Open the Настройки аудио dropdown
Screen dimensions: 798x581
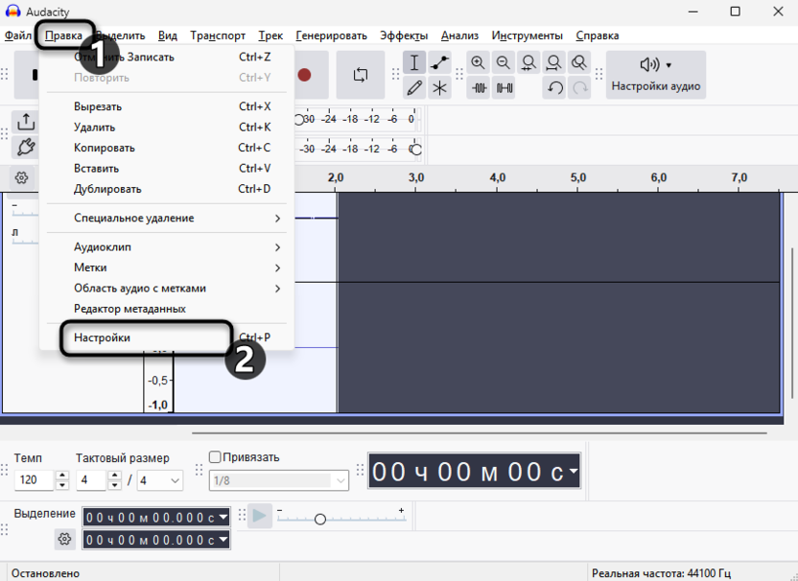coord(656,75)
